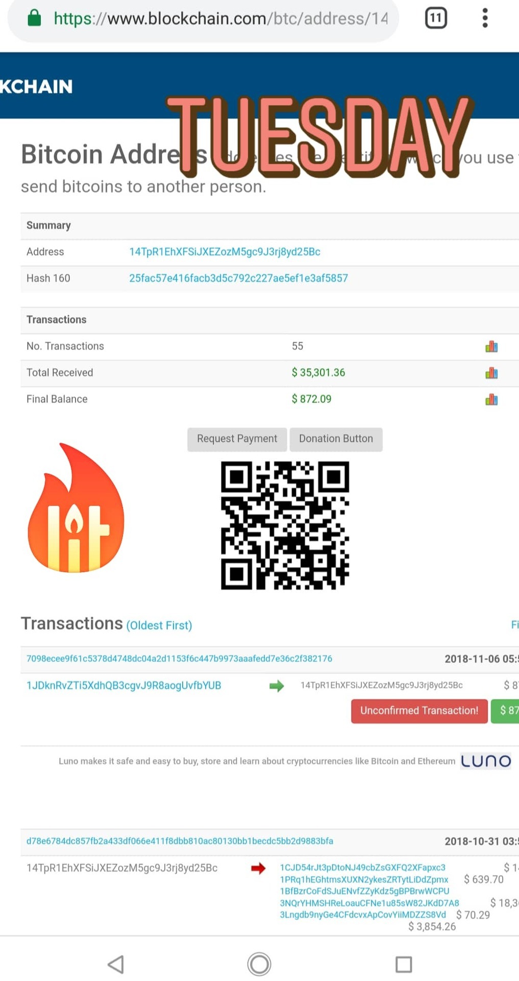Open output address 3NQrYHMSHReLoauCFNe1u85sW82JKdD7A8
519x981 pixels.
pyautogui.click(x=369, y=903)
